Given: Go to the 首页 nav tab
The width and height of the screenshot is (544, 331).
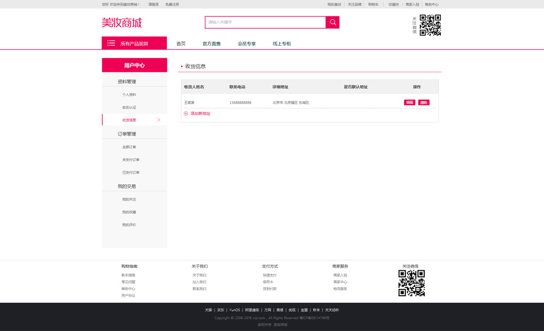Looking at the screenshot, I should coord(181,44).
